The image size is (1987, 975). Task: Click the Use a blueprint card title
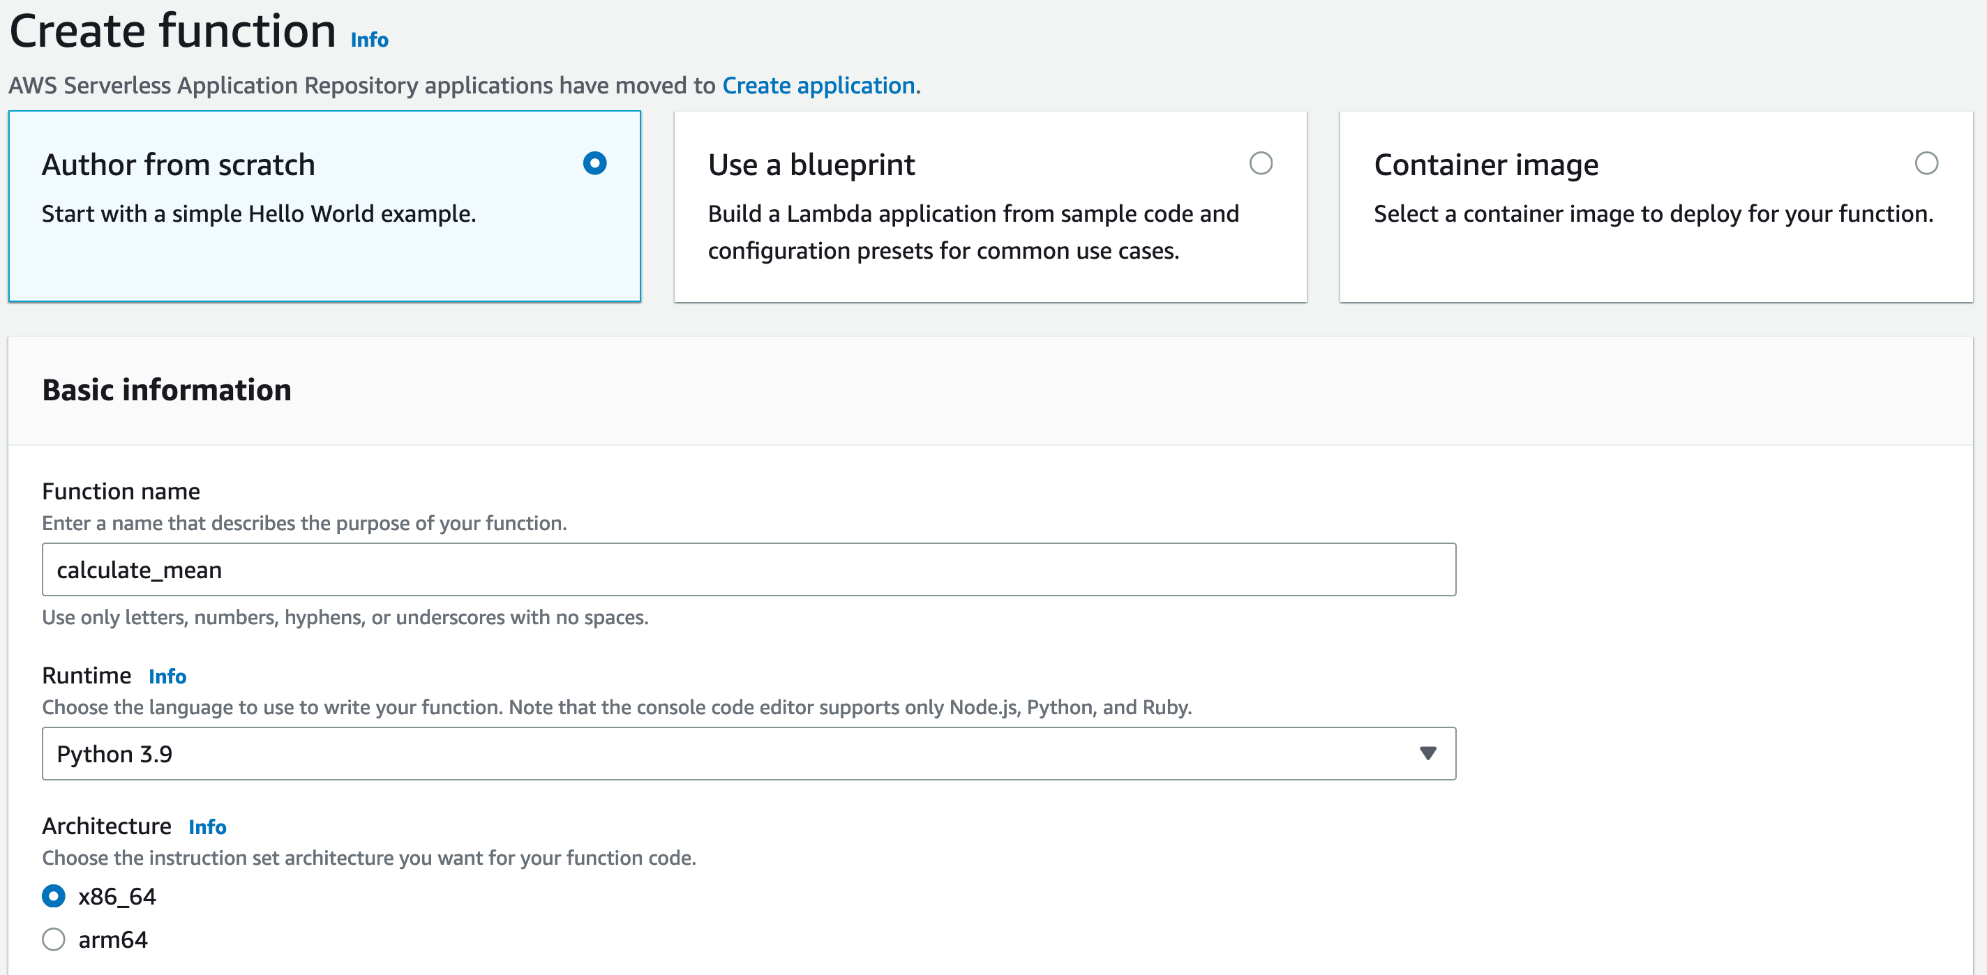(811, 165)
